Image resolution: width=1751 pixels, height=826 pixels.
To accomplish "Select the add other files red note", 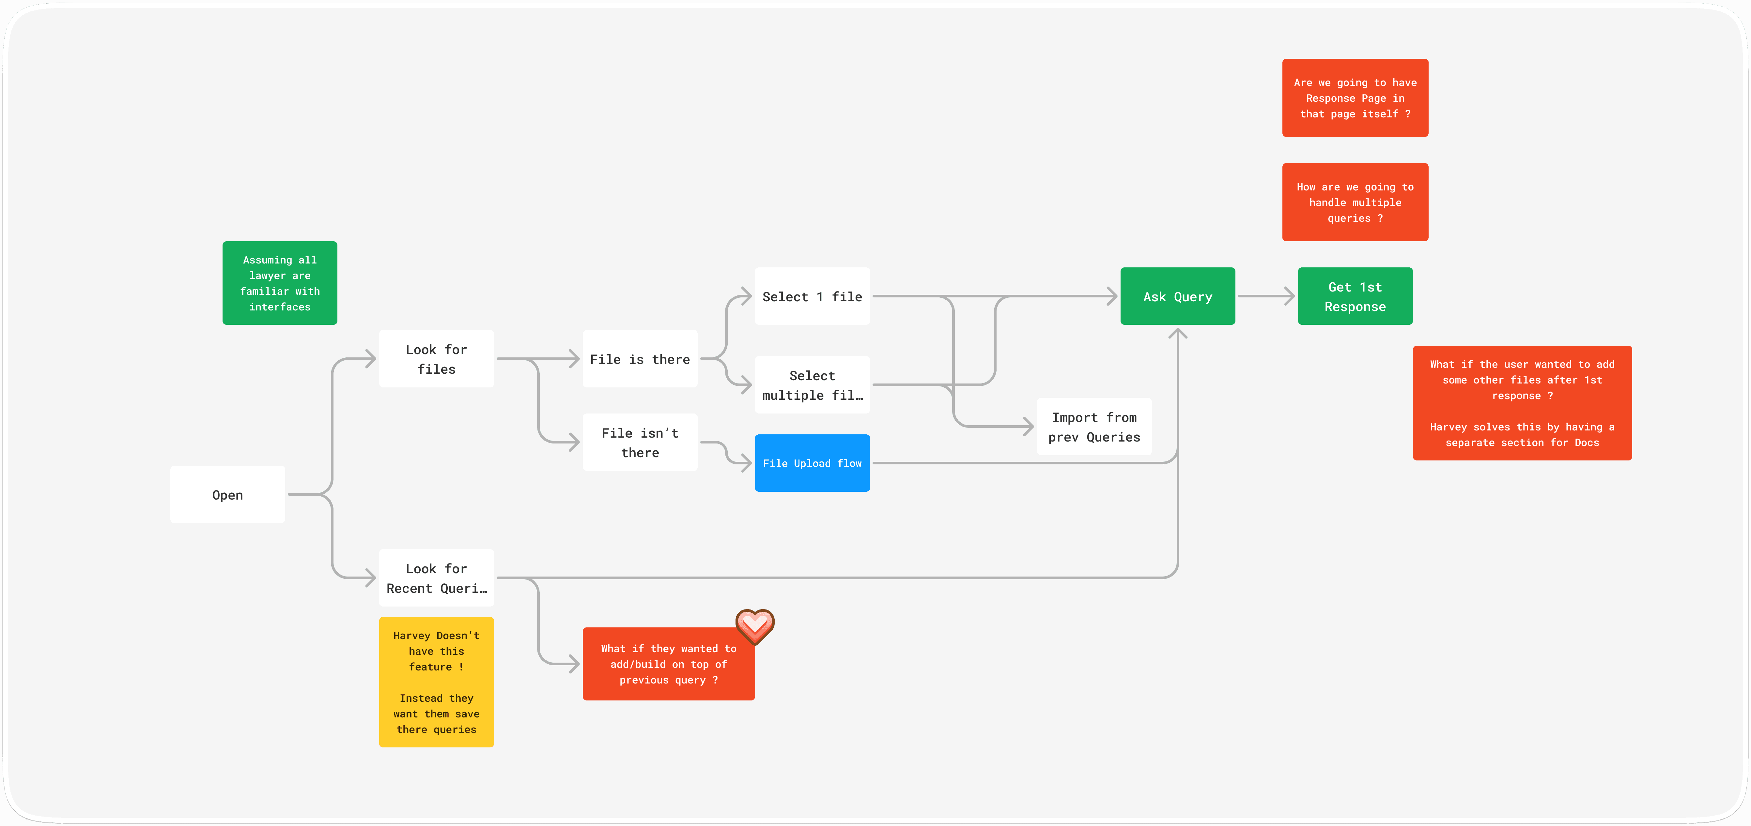I will [x=1521, y=403].
